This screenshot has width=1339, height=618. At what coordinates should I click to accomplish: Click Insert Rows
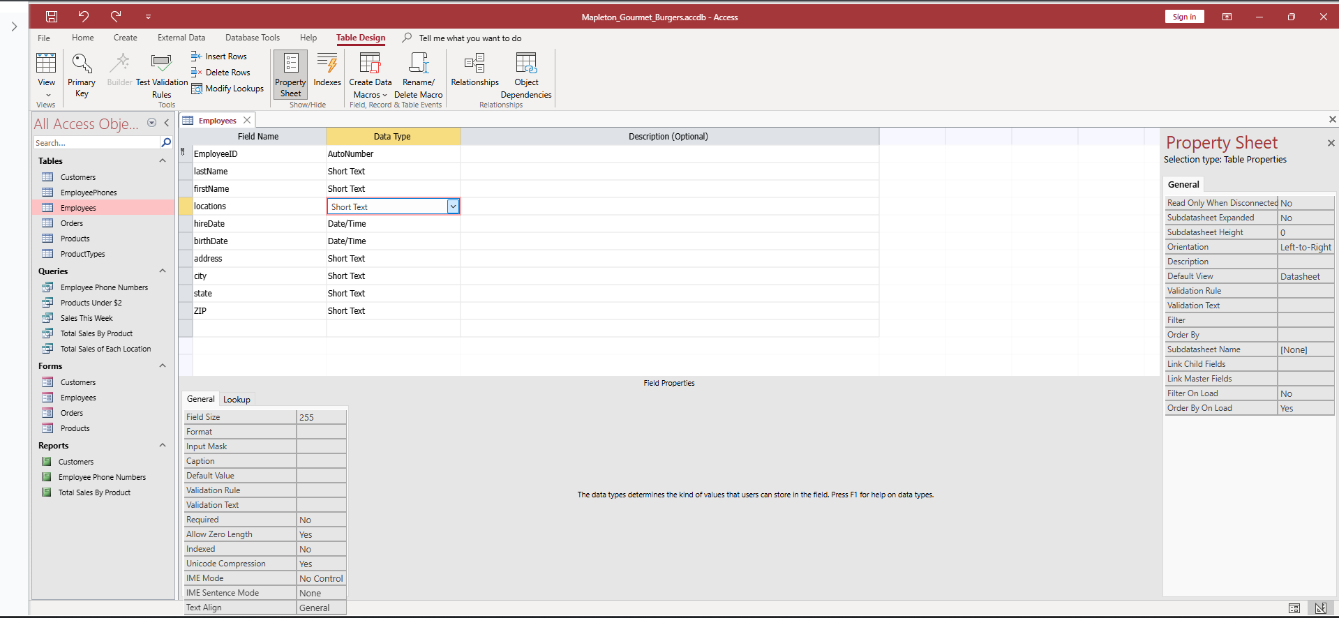[x=219, y=56]
